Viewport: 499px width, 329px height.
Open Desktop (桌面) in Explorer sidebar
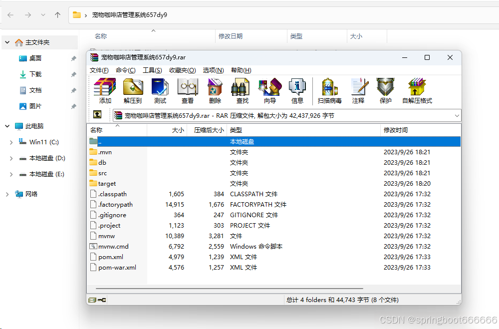(35, 58)
